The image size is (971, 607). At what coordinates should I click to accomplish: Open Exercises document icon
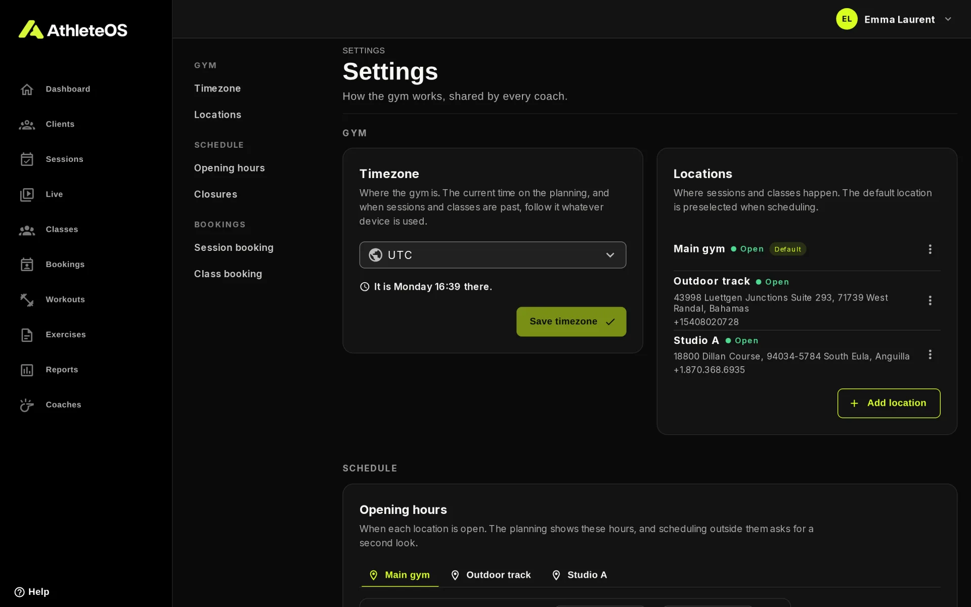(27, 335)
